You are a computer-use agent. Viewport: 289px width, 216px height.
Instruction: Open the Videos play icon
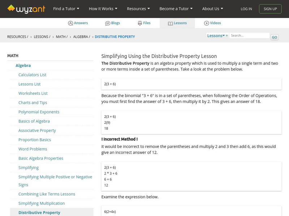(207, 23)
